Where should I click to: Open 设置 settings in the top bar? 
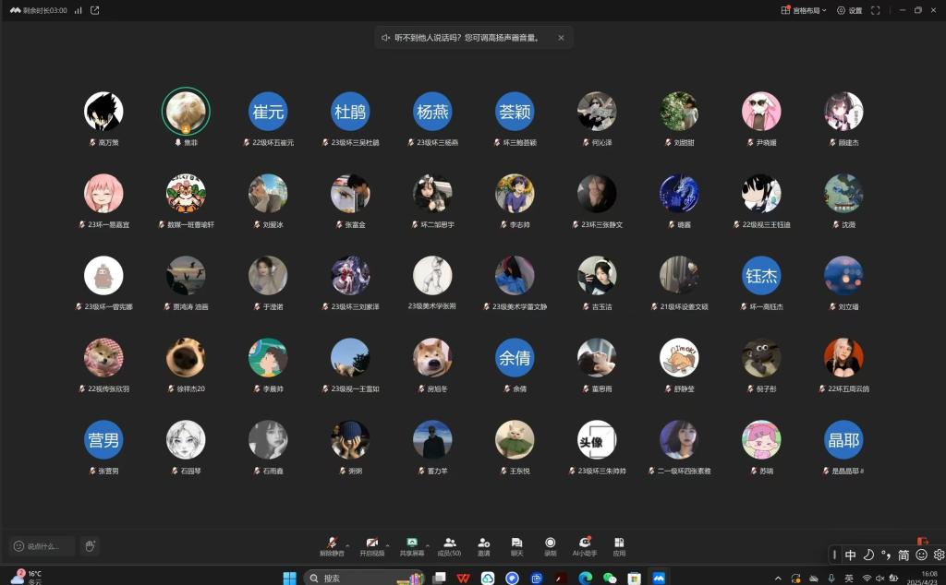pyautogui.click(x=849, y=10)
